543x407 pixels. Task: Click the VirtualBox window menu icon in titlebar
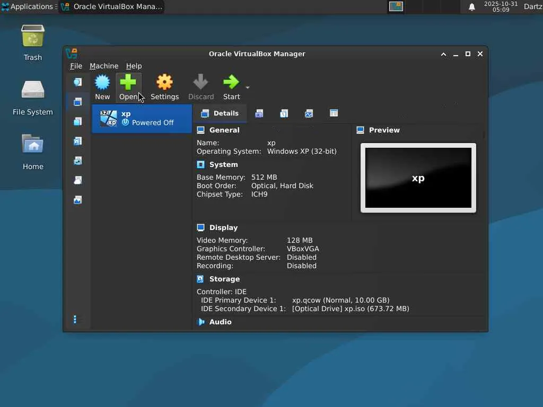(x=72, y=54)
